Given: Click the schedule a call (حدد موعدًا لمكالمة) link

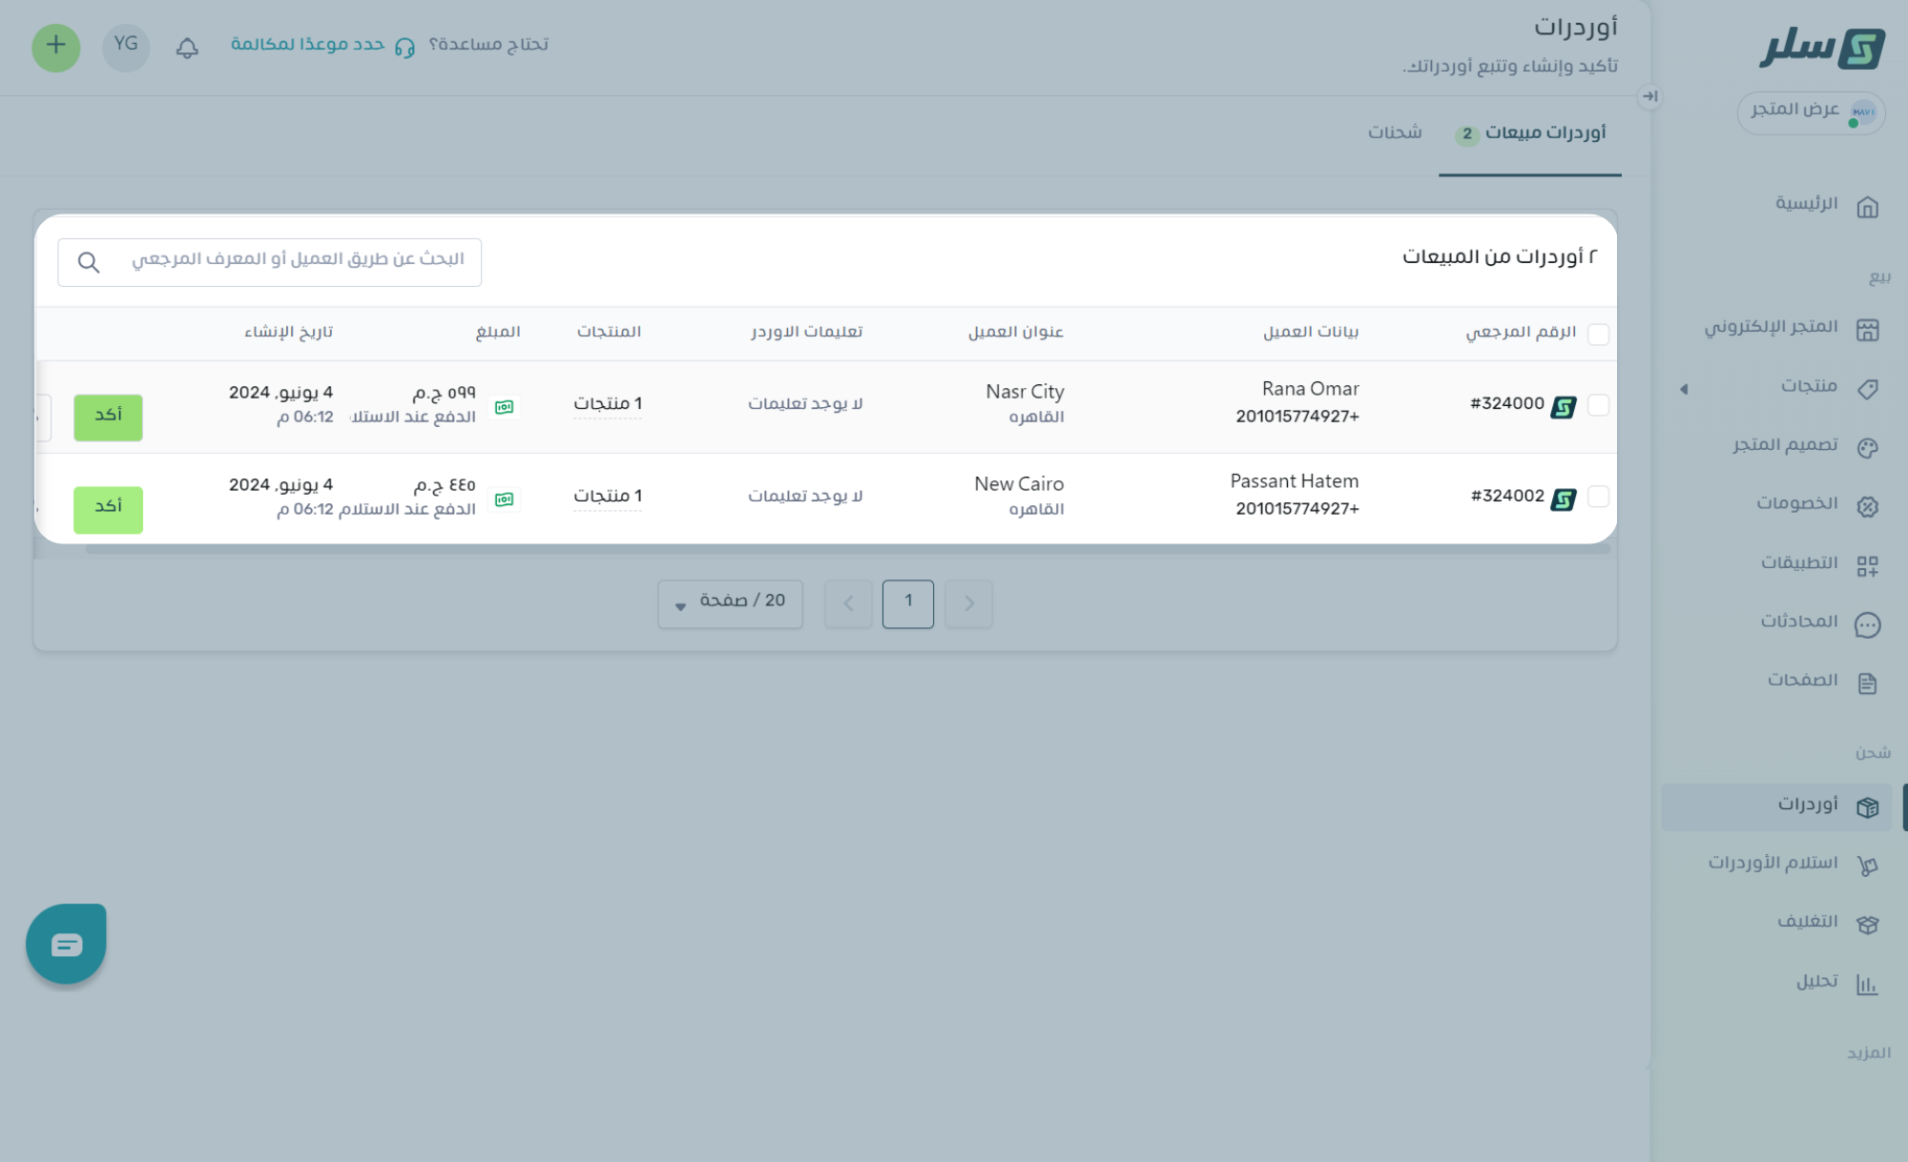Looking at the screenshot, I should pyautogui.click(x=307, y=45).
